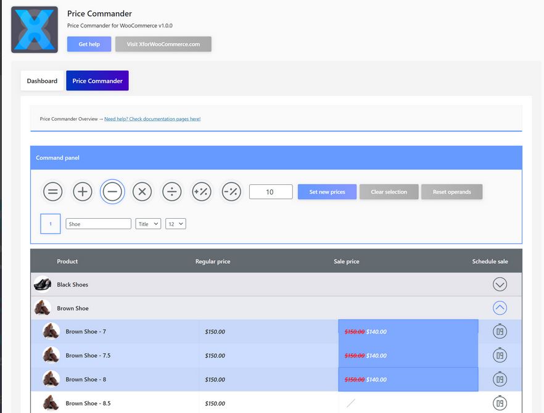Image resolution: width=544 pixels, height=413 pixels.
Task: Open the 12 per-page dropdown
Action: pyautogui.click(x=176, y=224)
